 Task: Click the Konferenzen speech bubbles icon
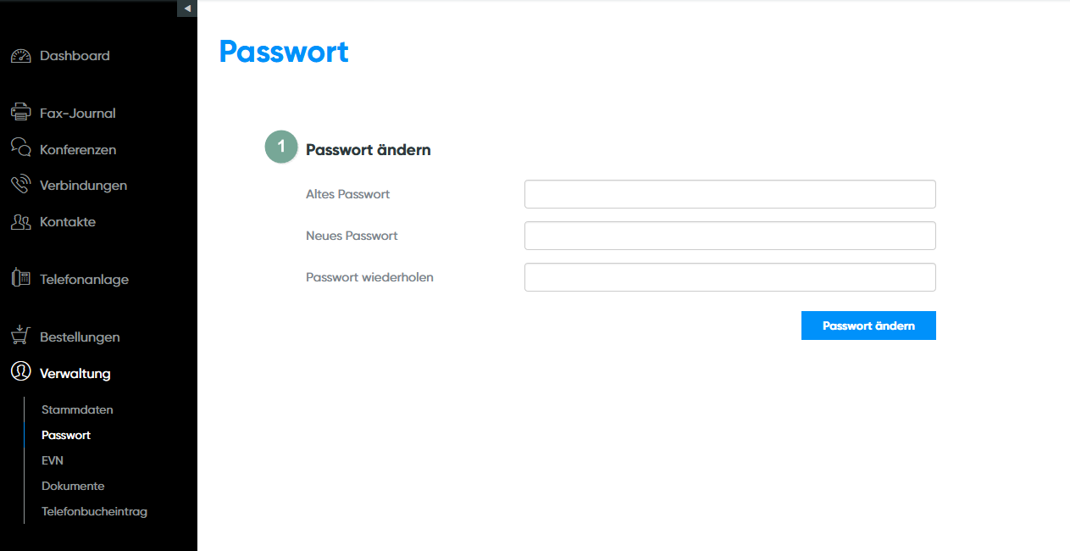(x=20, y=148)
